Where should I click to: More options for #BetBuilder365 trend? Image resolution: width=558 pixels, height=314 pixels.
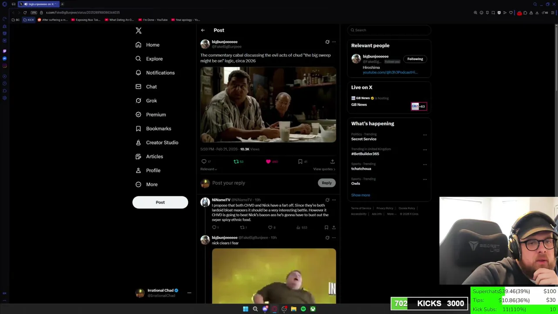[x=425, y=150]
